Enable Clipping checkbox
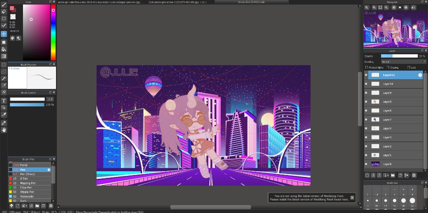The height and width of the screenshot is (213, 428). pos(388,67)
